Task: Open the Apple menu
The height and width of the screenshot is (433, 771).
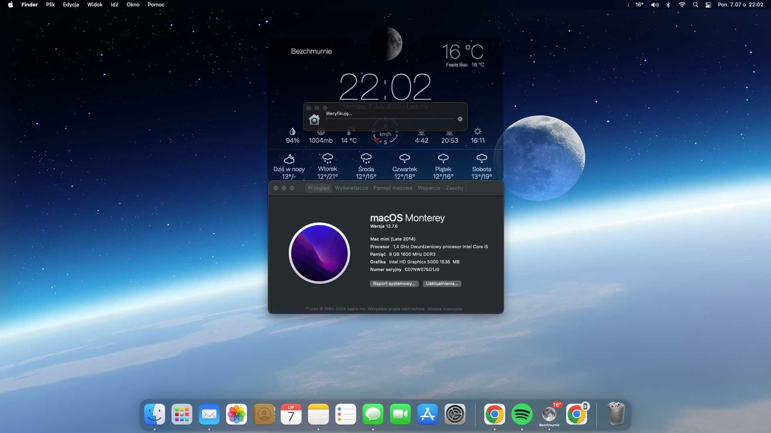Action: point(10,5)
